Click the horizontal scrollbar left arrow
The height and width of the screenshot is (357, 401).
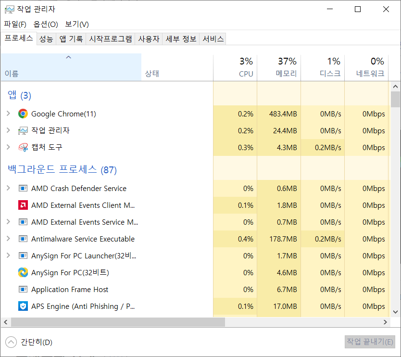[x=6, y=322]
